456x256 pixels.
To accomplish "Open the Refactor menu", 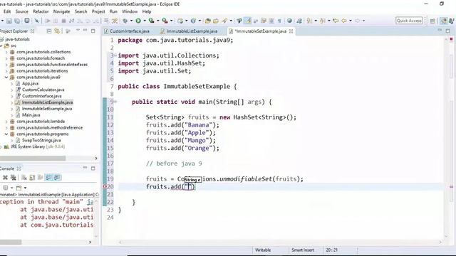I will [x=41, y=11].
